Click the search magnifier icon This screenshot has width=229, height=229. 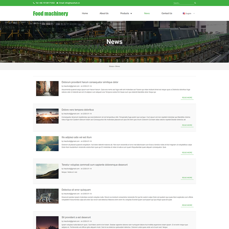[195, 3]
